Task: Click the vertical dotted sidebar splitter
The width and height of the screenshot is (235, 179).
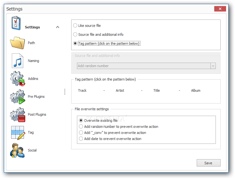Action: coord(65,92)
